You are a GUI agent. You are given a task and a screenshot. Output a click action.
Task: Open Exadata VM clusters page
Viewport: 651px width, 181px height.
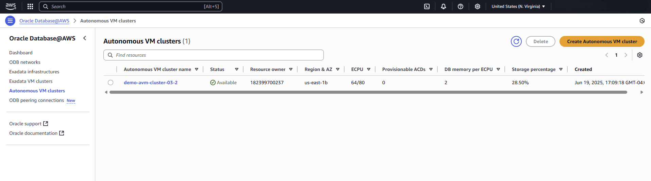coord(31,81)
